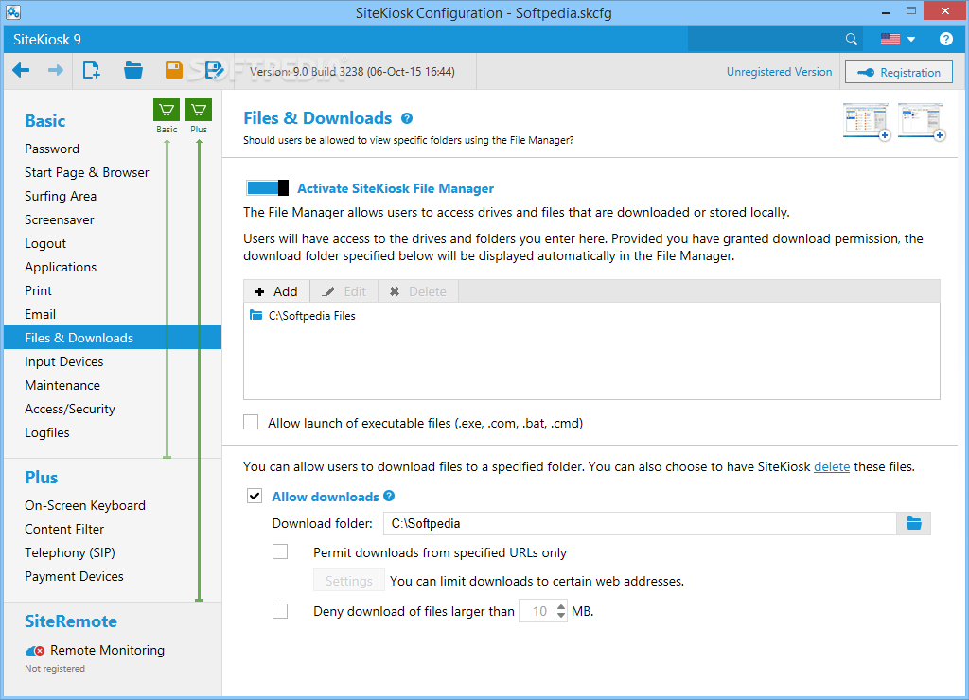The height and width of the screenshot is (700, 969).
Task: Maximize the SiteKiosk Configuration window
Action: tap(911, 11)
